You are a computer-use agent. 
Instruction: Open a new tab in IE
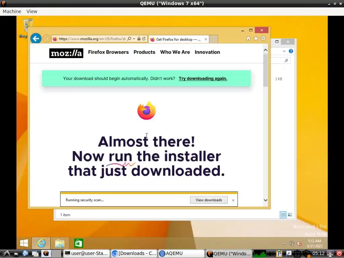(213, 39)
